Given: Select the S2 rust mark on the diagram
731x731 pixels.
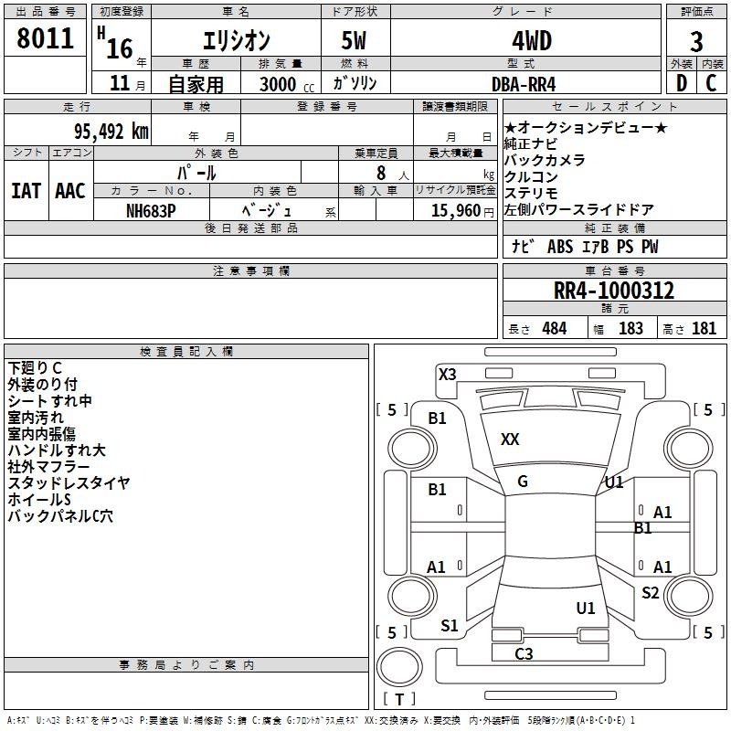Looking at the screenshot, I should 650,593.
